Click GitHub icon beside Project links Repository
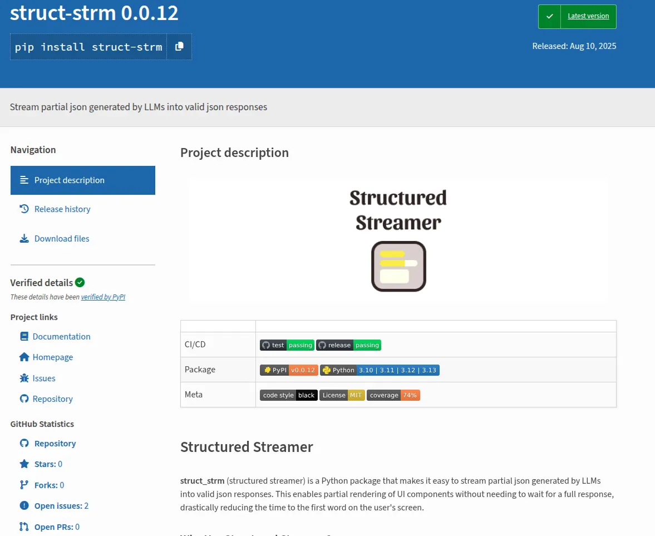655x536 pixels. point(24,399)
